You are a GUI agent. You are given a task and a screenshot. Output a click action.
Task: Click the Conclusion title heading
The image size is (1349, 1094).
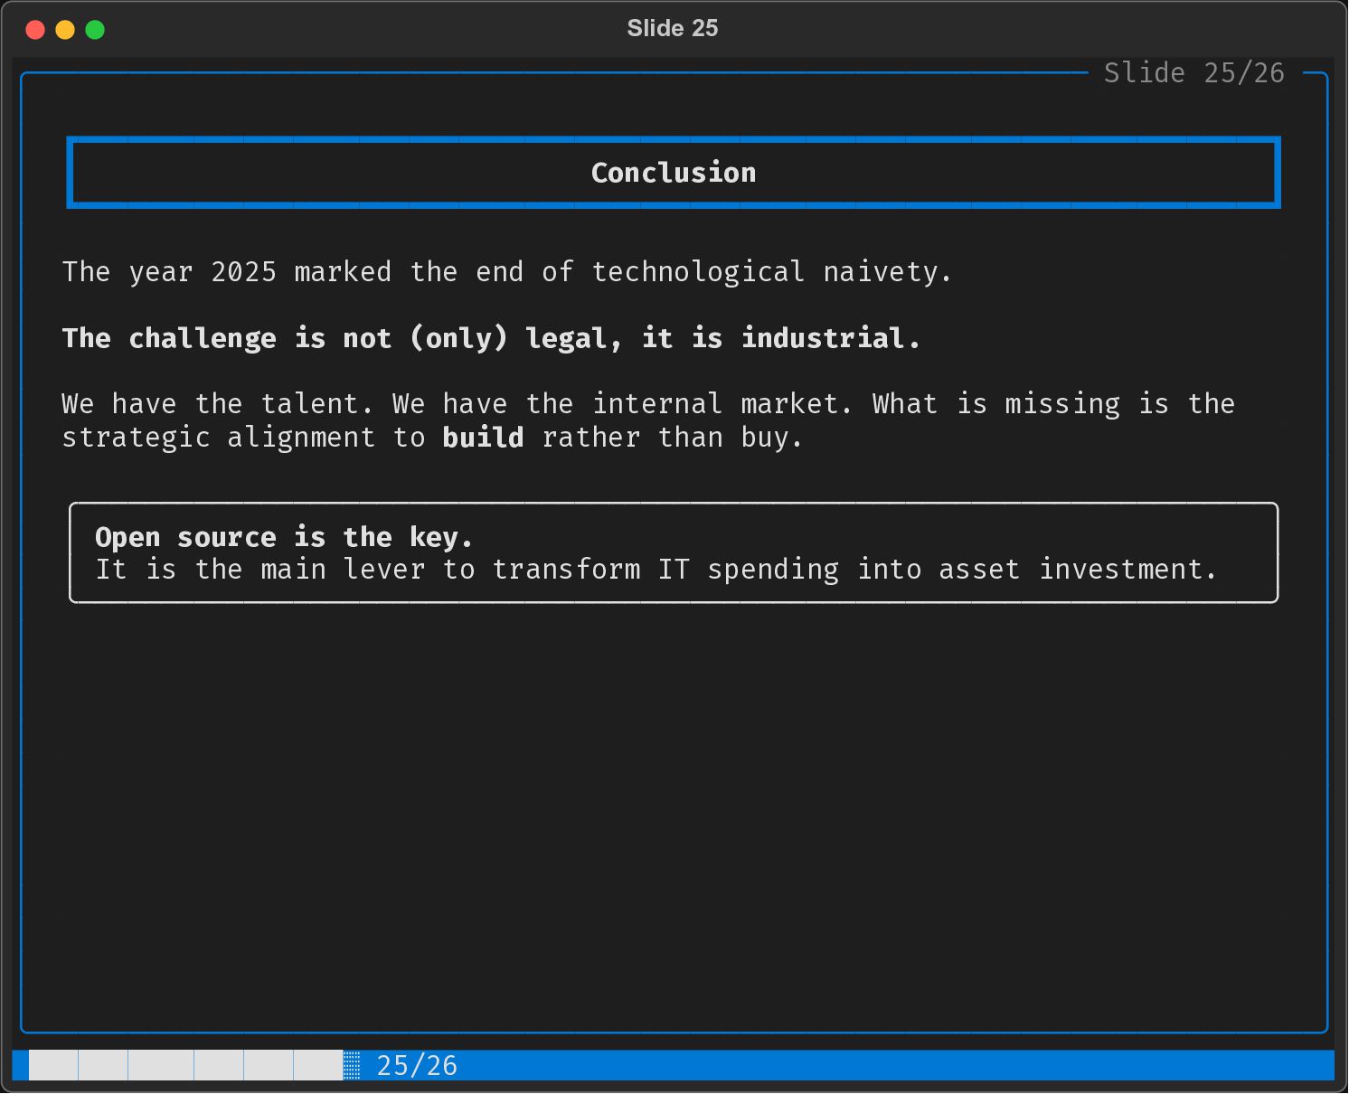674,173
